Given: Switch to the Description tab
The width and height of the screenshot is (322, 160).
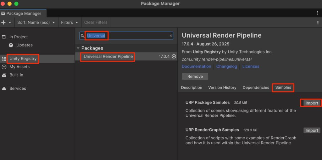Looking at the screenshot, I should pyautogui.click(x=192, y=88).
